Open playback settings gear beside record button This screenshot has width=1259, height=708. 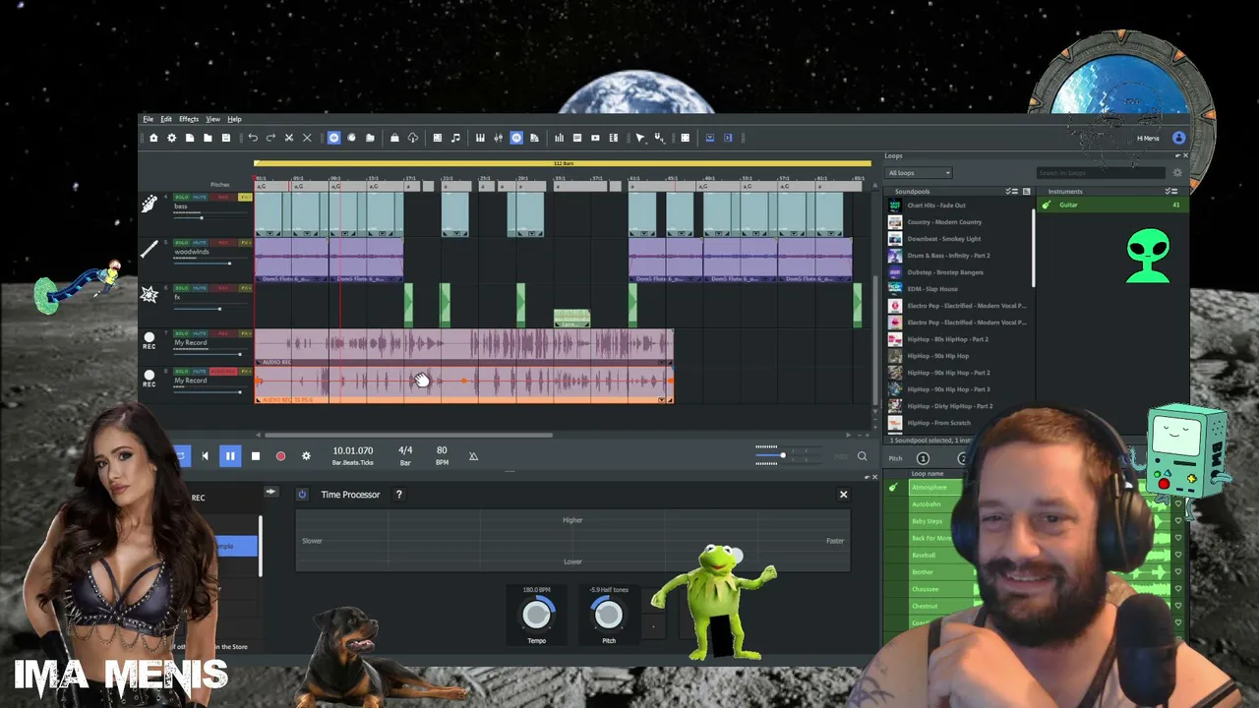[306, 456]
